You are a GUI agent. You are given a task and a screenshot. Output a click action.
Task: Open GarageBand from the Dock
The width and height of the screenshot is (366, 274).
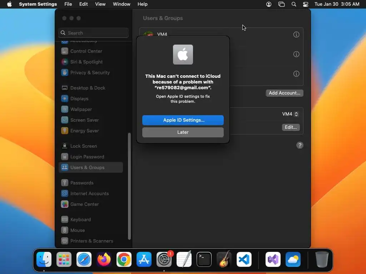[x=224, y=259]
